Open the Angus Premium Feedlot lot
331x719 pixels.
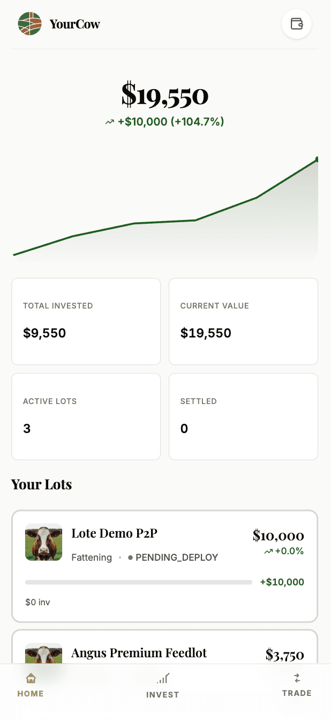139,653
